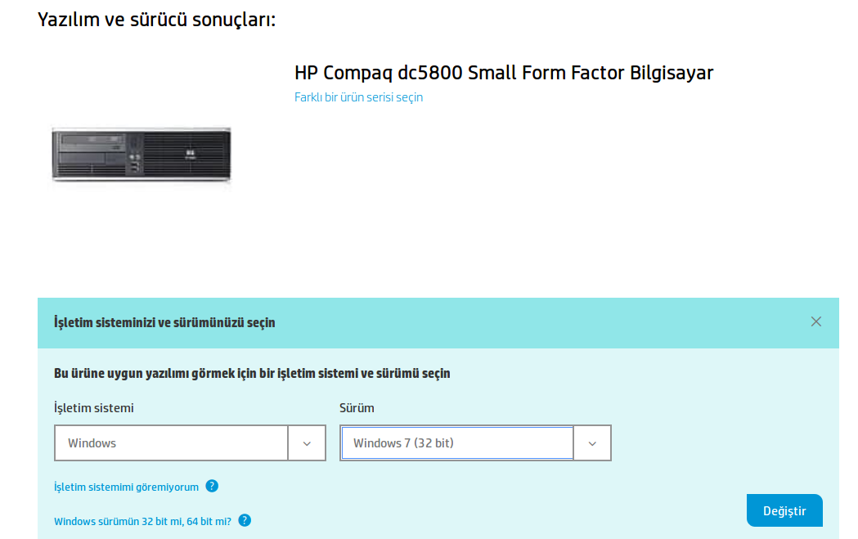The image size is (858, 539).
Task: Click the Bu ürüne uygun yazılımı instruction text
Action: click(252, 373)
